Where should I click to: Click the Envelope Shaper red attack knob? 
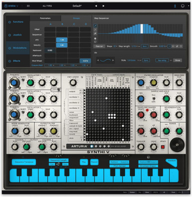click(141, 115)
